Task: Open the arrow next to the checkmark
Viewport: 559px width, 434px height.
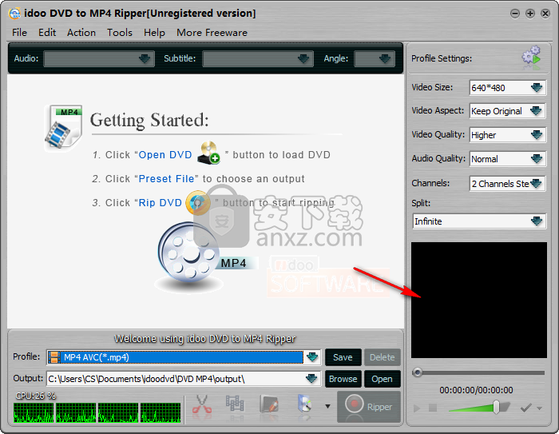Action: tap(539, 408)
